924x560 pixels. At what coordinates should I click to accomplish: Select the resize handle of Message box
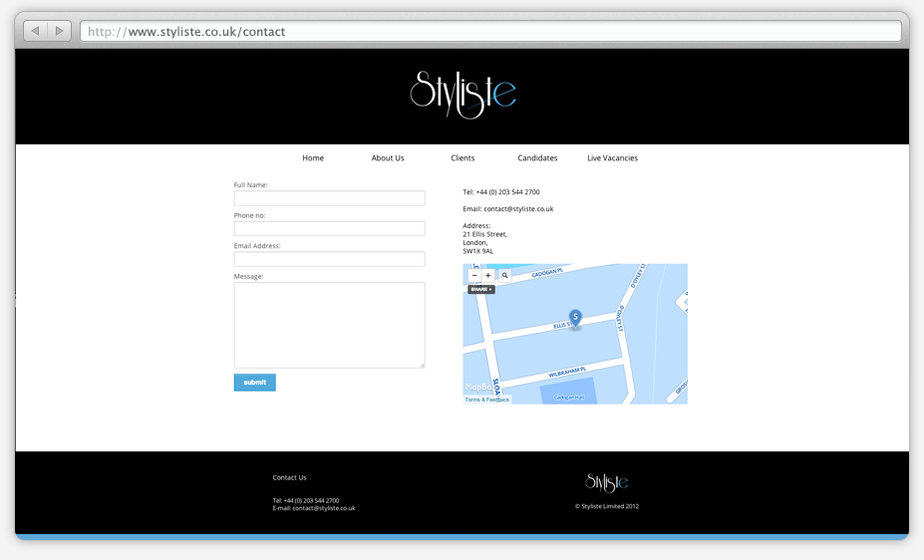[x=422, y=365]
